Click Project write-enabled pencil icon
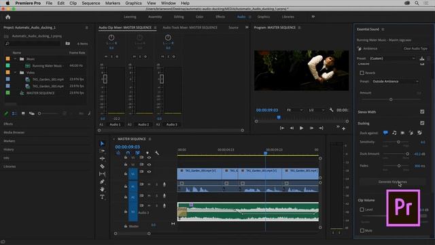Viewport: 435px width, 245px height. pos(6,114)
